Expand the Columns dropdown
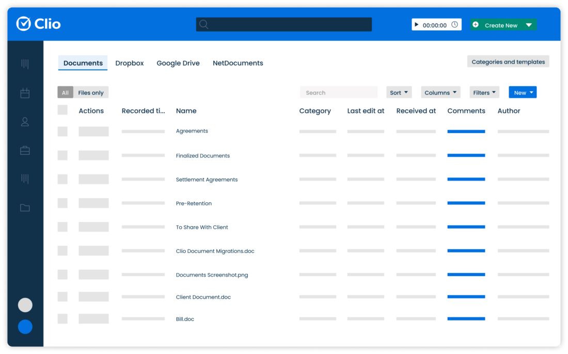568x354 pixels. (x=440, y=92)
